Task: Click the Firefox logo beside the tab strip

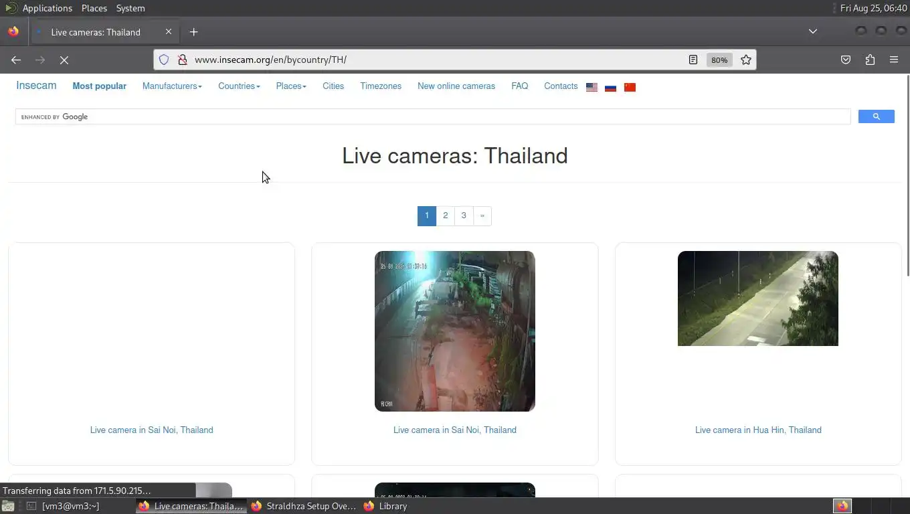Action: [x=13, y=31]
